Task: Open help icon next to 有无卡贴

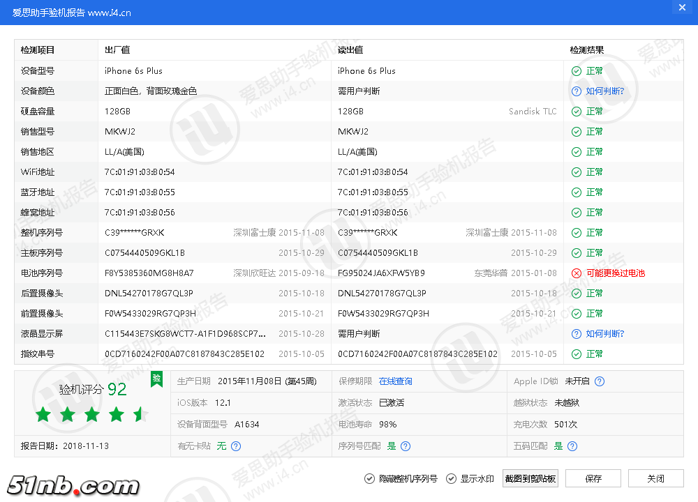Action: coord(236,446)
